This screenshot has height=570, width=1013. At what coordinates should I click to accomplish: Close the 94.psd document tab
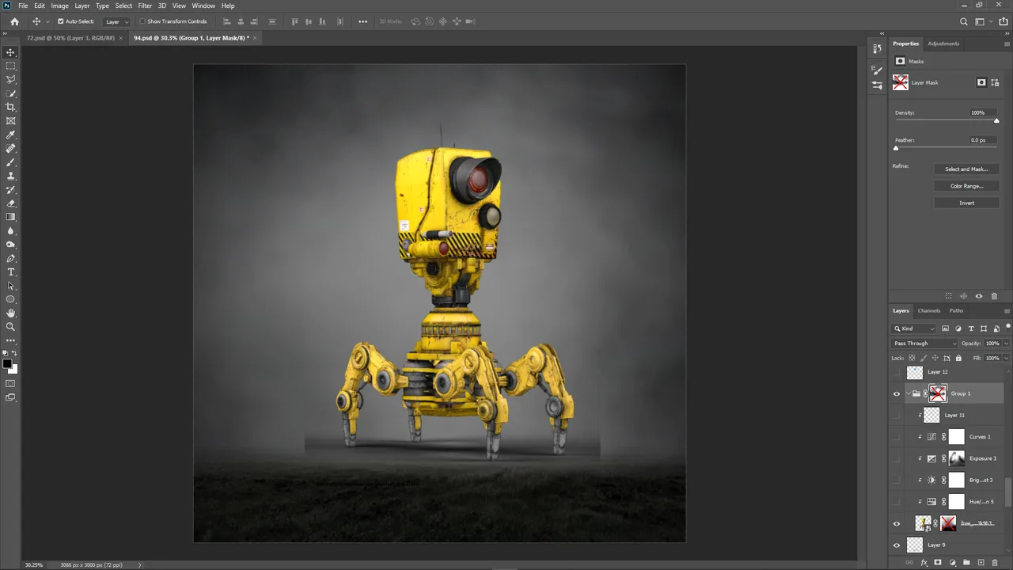255,38
